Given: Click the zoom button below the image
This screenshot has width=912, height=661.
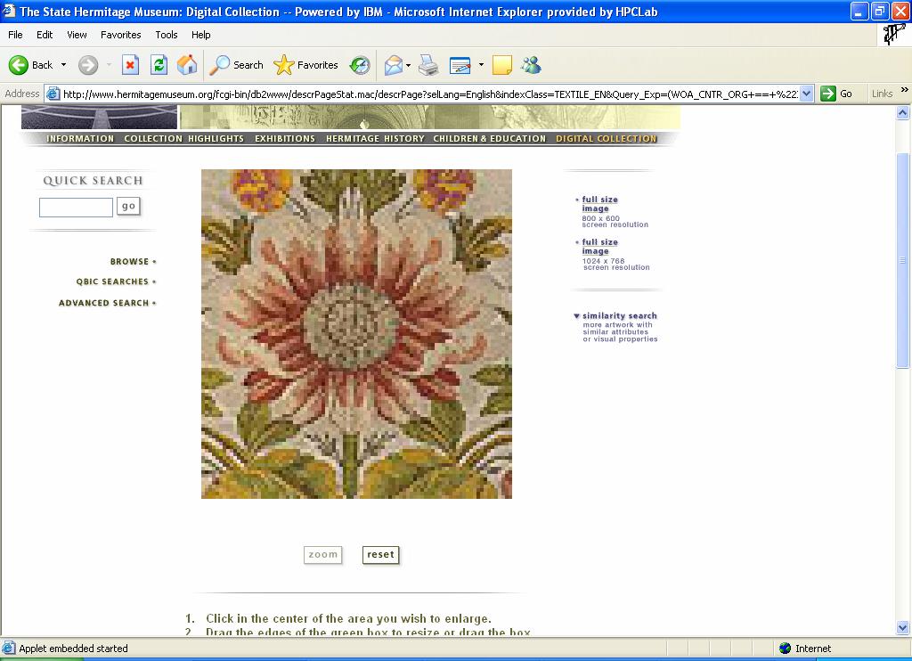Looking at the screenshot, I should point(322,554).
